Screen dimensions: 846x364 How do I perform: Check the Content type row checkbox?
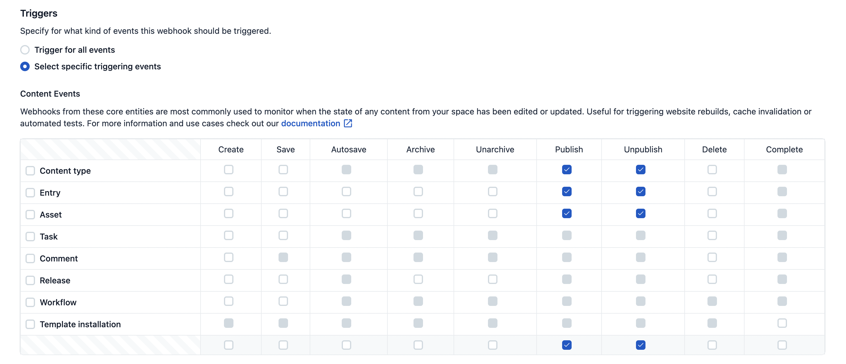coord(30,171)
